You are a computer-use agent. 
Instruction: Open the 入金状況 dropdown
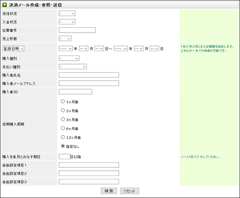[67, 22]
